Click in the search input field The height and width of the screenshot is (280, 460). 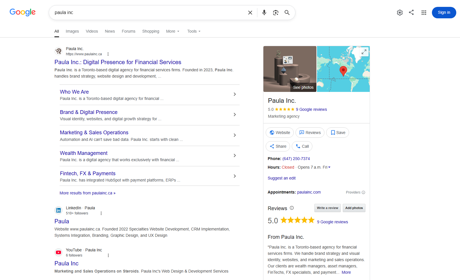click(149, 13)
